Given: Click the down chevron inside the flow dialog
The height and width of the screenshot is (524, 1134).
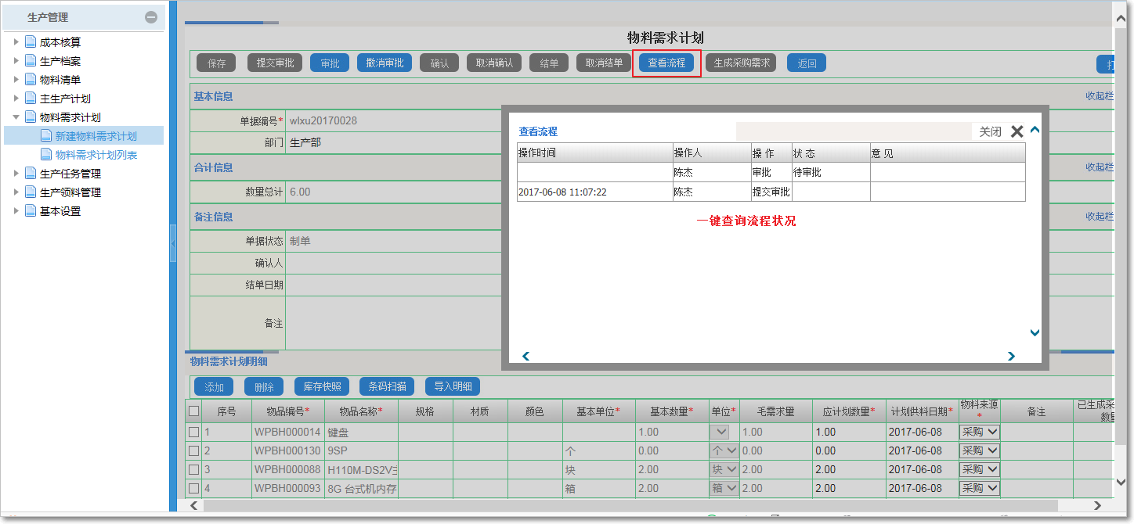Looking at the screenshot, I should [1035, 332].
